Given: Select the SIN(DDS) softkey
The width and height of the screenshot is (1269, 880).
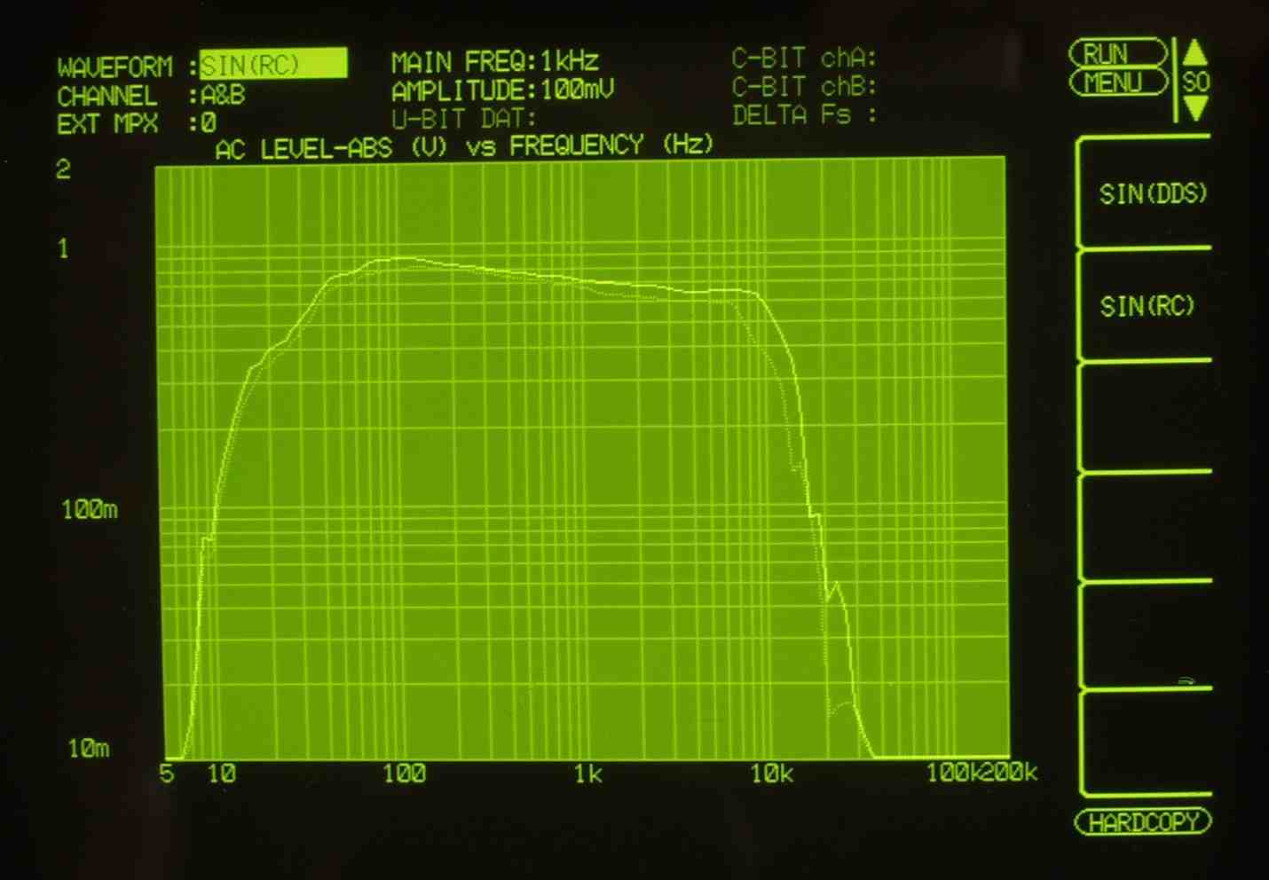Looking at the screenshot, I should pyautogui.click(x=1152, y=193).
